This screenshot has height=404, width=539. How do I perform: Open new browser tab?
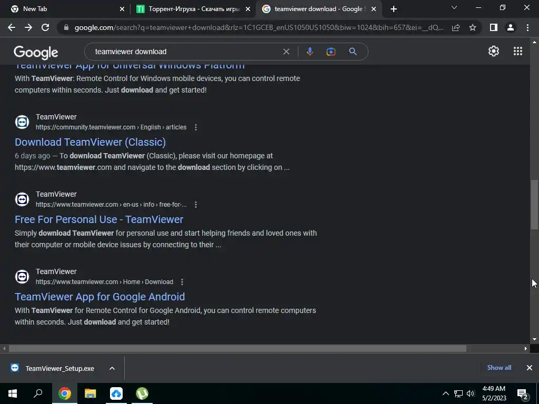click(394, 9)
